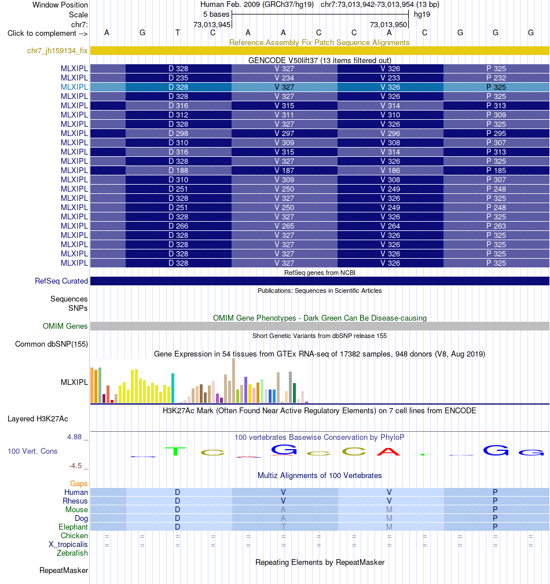Screen dimensions: 550x584
Task: Select the V 296 codon cell
Action: click(x=390, y=133)
